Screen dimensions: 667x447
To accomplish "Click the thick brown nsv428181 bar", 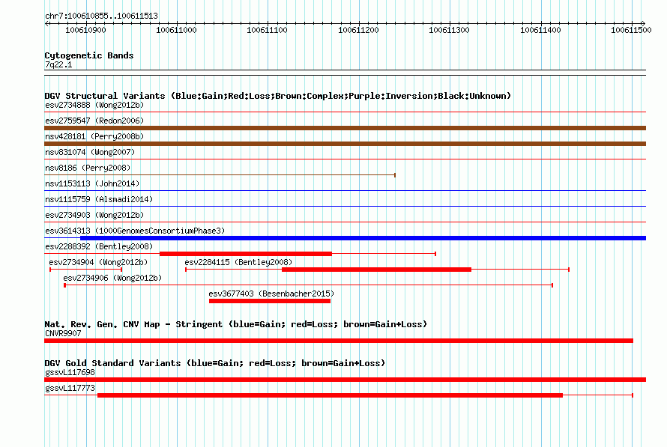I will (x=345, y=144).
